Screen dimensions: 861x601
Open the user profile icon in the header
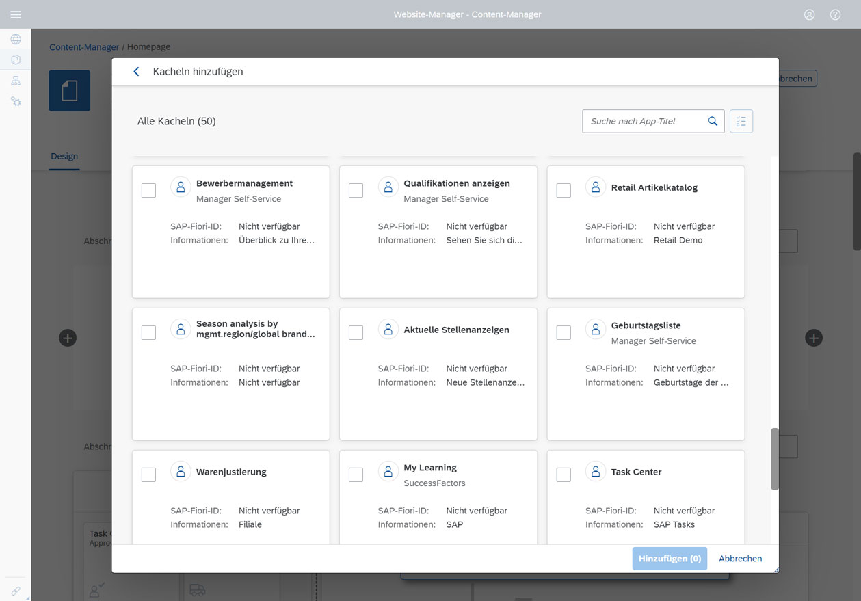tap(809, 14)
